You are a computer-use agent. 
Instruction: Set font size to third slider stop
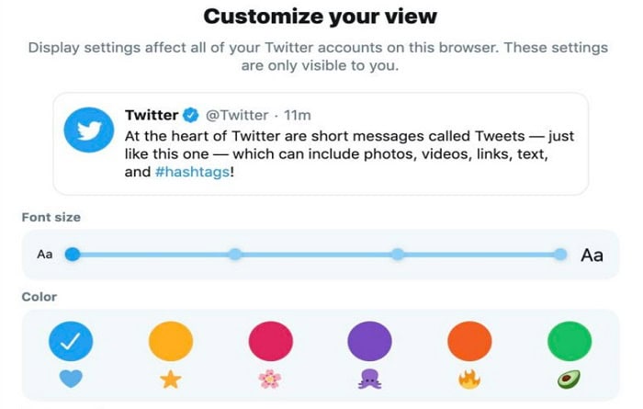[x=398, y=255]
